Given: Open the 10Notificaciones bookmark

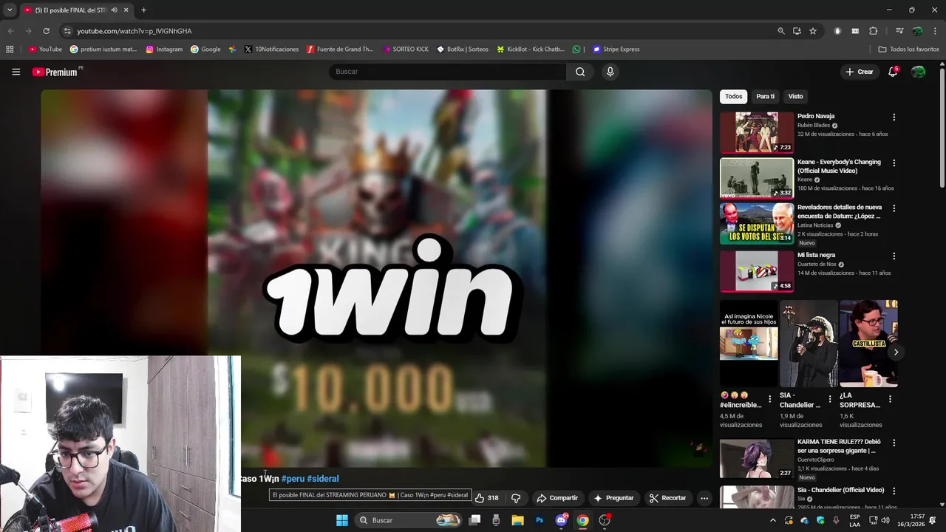Looking at the screenshot, I should point(271,50).
